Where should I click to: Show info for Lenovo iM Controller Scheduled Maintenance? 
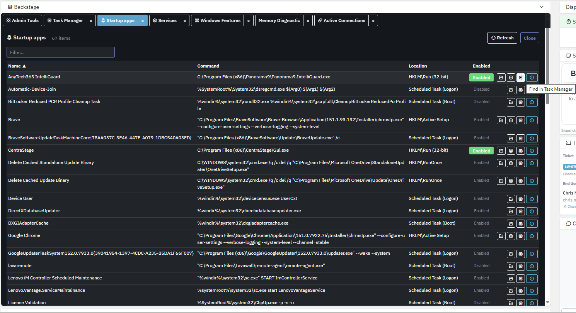532,278
